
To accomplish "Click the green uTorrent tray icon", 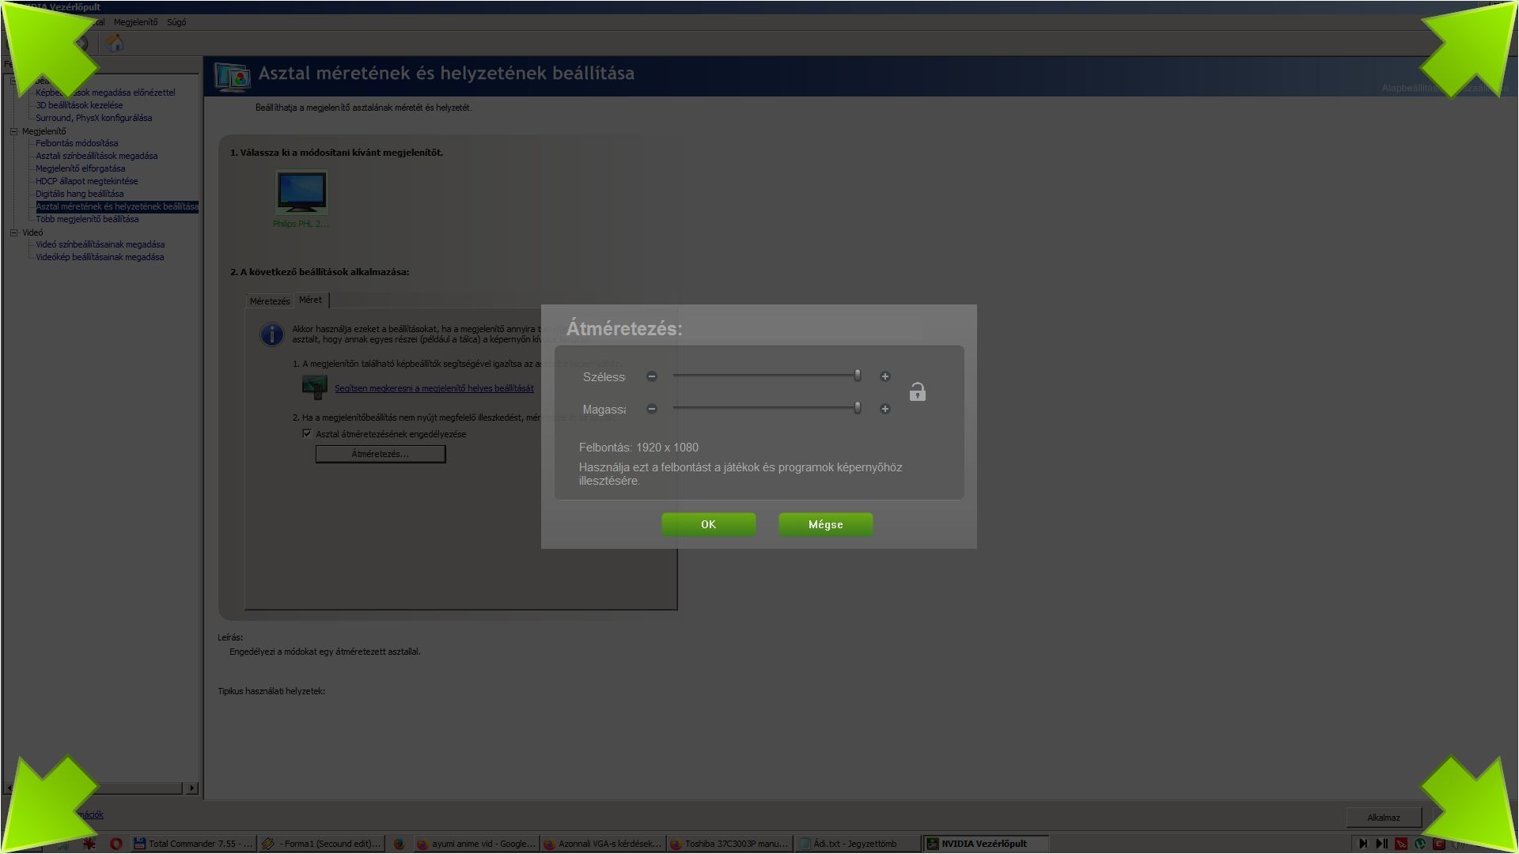I will (1420, 844).
